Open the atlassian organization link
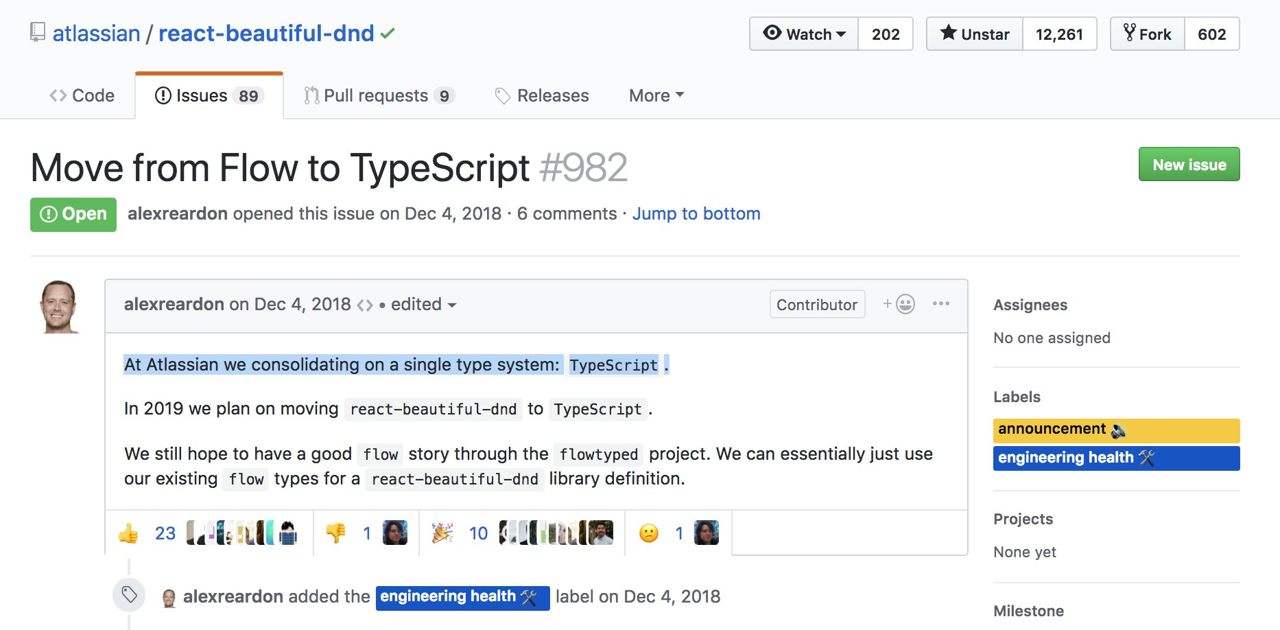The width and height of the screenshot is (1280, 630). 96,33
